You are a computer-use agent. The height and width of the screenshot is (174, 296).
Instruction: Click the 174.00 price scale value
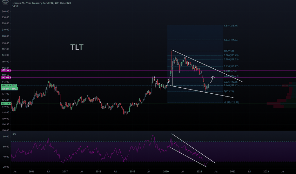pyautogui.click(x=5, y=55)
